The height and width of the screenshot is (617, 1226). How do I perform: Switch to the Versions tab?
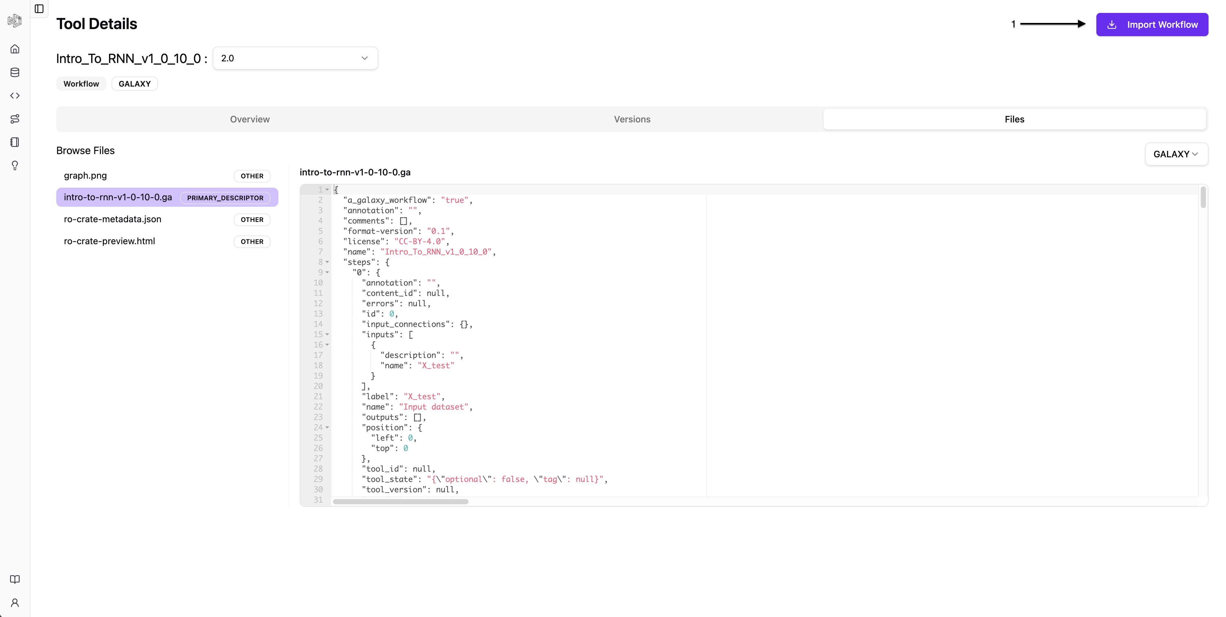pos(631,119)
